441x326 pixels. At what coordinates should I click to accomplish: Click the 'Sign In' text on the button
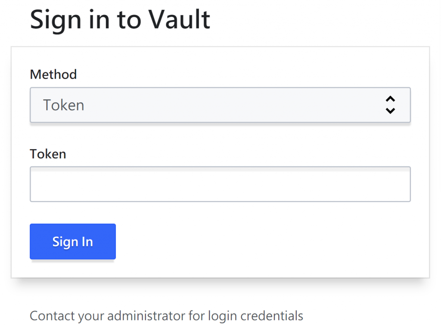click(72, 242)
